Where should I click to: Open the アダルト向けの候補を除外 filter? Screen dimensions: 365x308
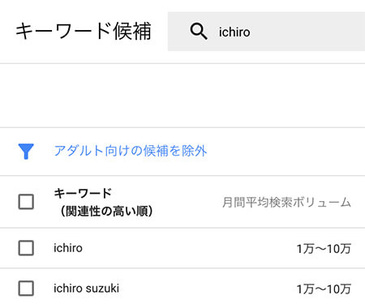[x=131, y=151]
